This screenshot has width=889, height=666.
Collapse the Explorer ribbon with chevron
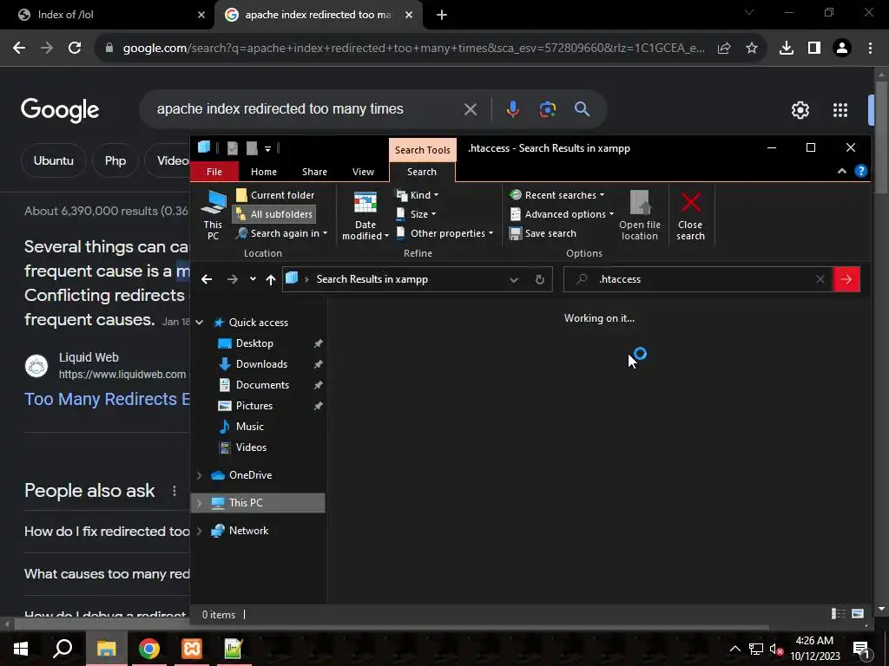842,171
